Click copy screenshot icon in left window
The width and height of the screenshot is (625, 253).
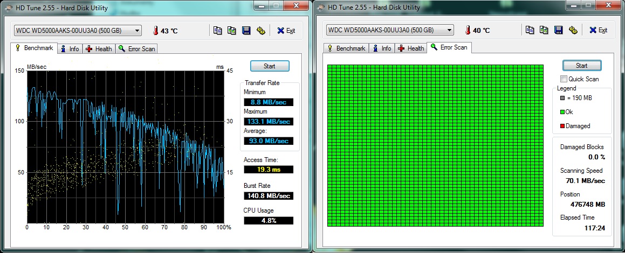(232, 31)
